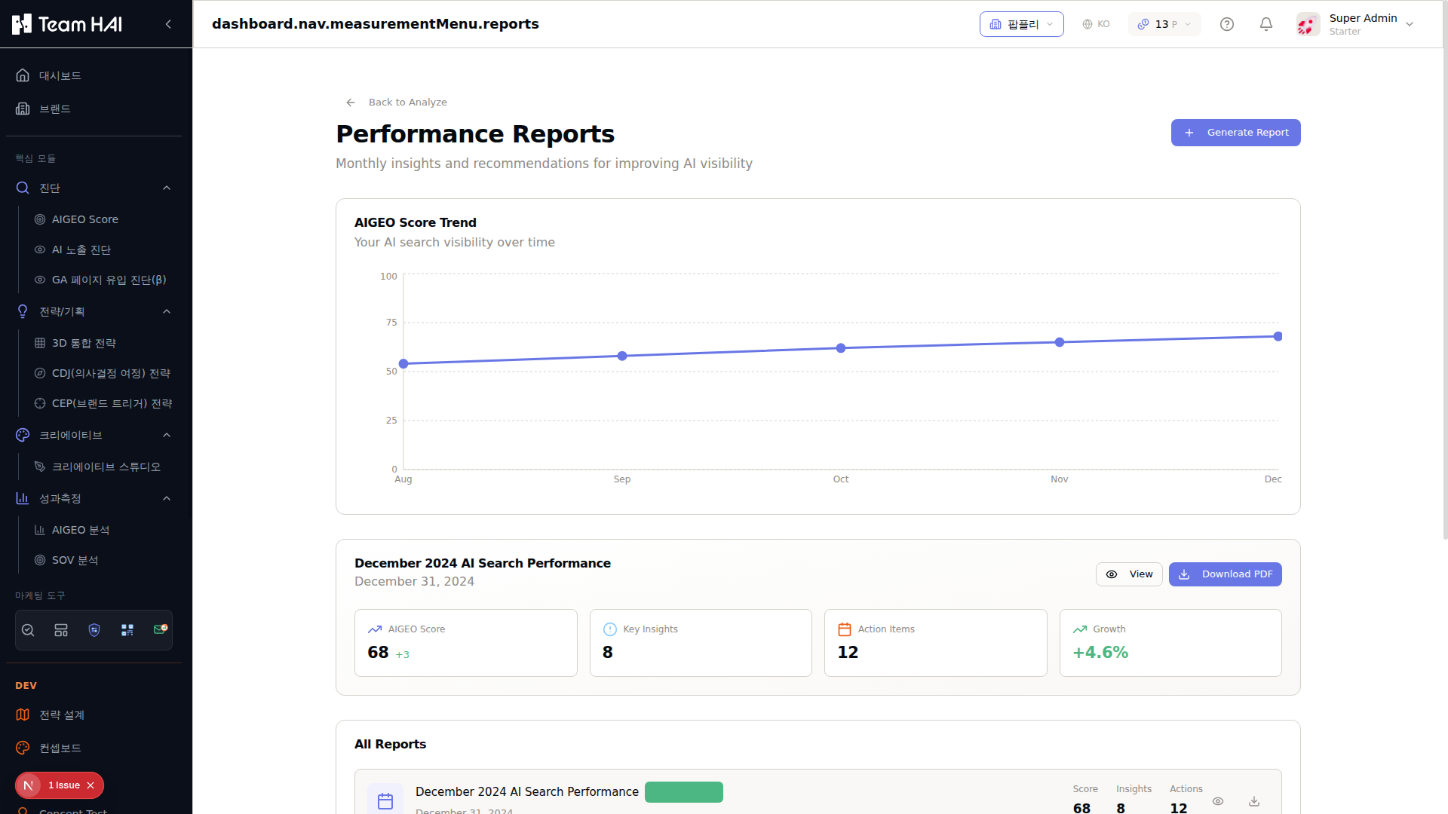Open AI 노출 진단 page
Image resolution: width=1448 pixels, height=814 pixels.
point(103,249)
